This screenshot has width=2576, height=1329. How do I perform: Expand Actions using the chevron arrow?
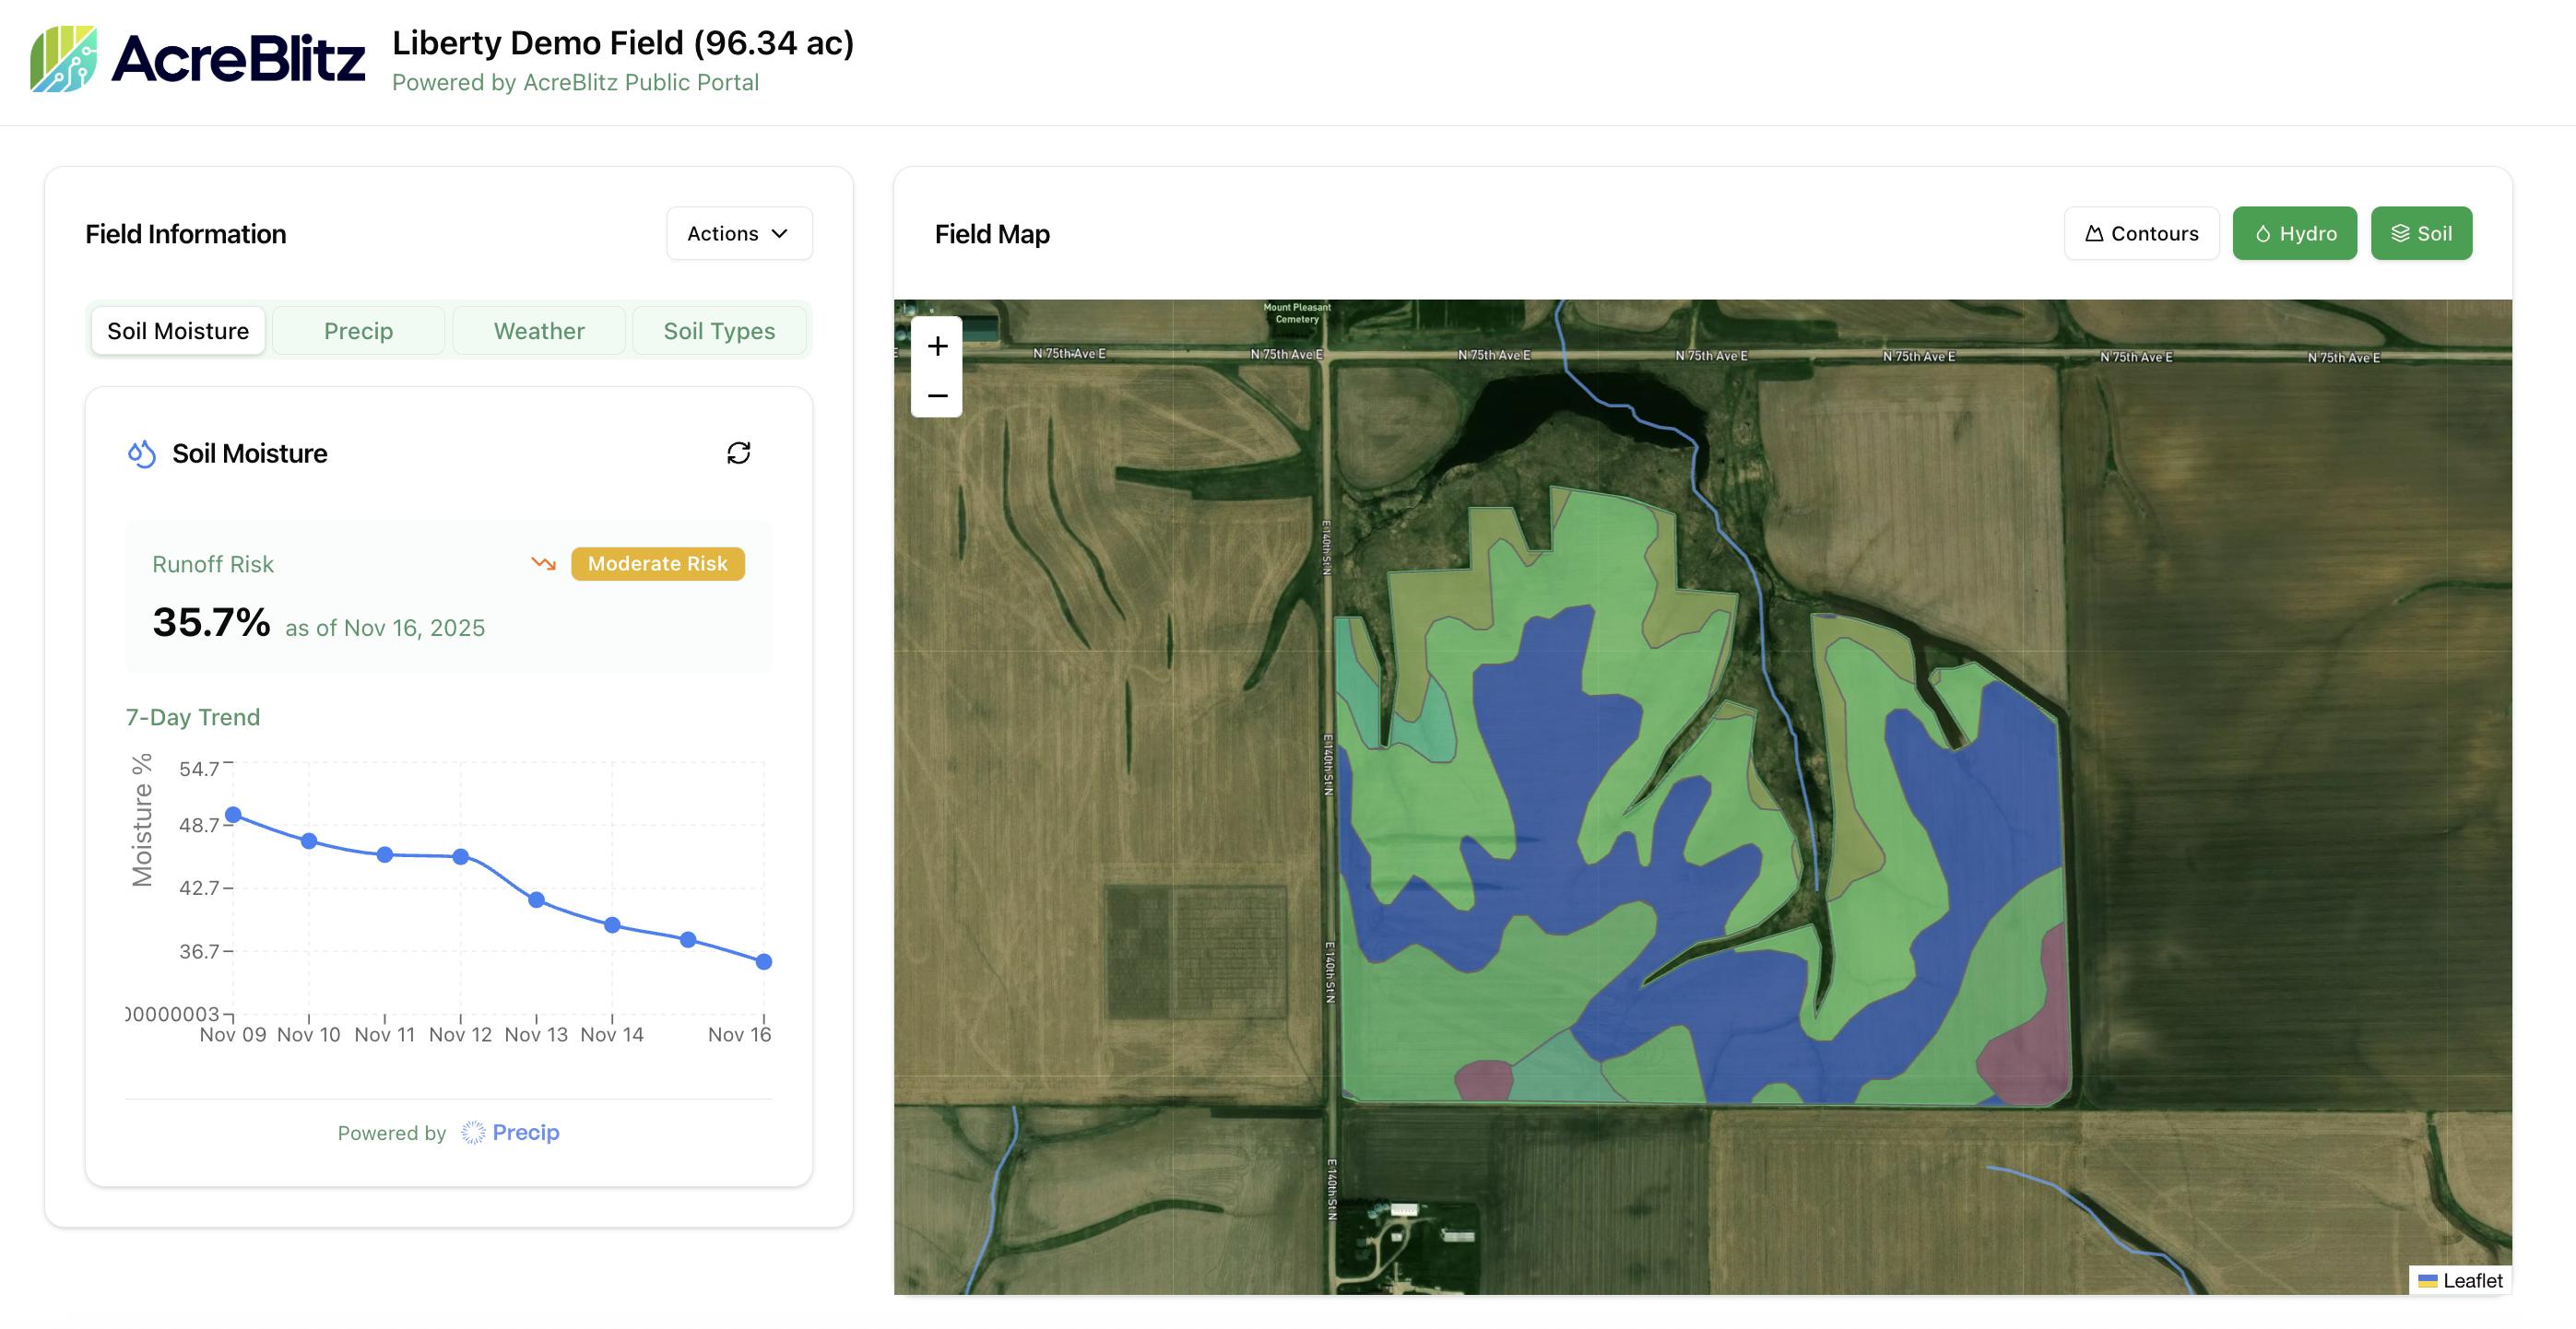780,233
